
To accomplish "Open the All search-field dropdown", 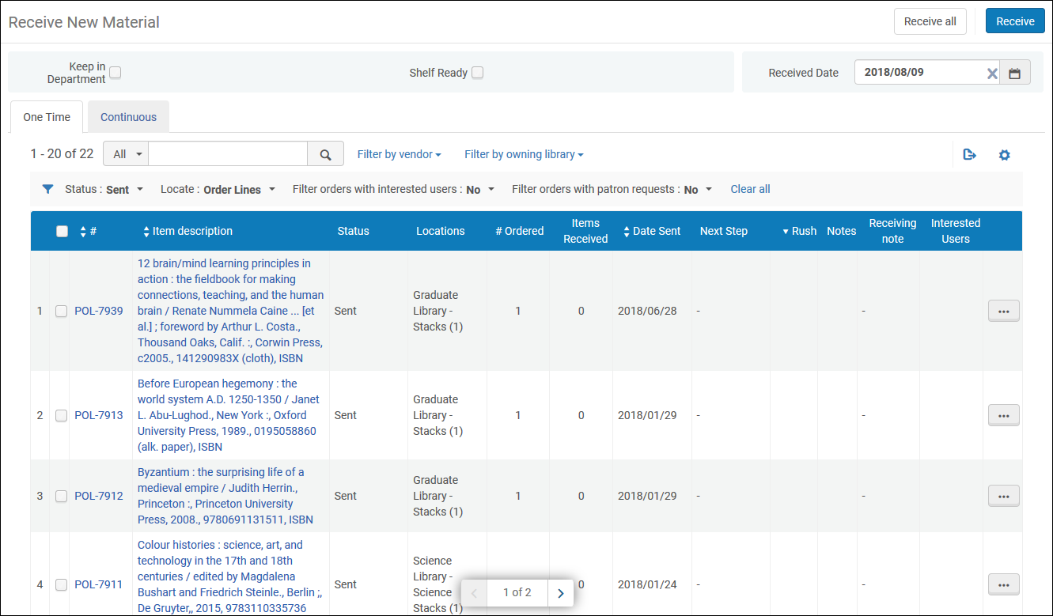I will click(x=127, y=154).
